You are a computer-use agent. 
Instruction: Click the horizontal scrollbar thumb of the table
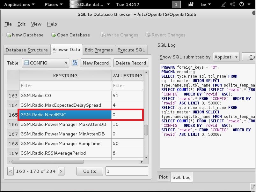(x=48, y=162)
